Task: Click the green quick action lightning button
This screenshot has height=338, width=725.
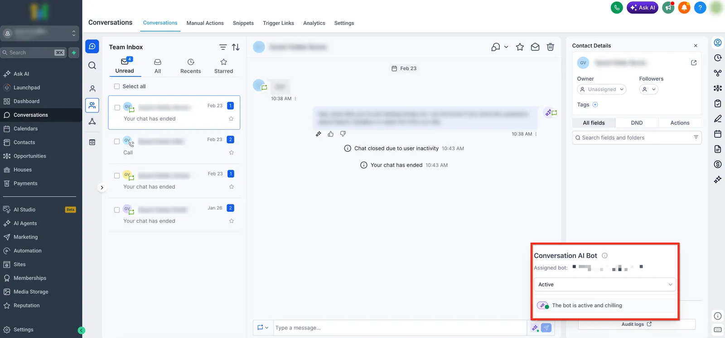Action: coord(74,52)
